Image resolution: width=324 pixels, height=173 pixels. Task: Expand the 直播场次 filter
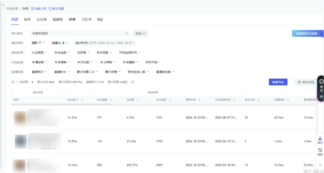[x=39, y=72]
